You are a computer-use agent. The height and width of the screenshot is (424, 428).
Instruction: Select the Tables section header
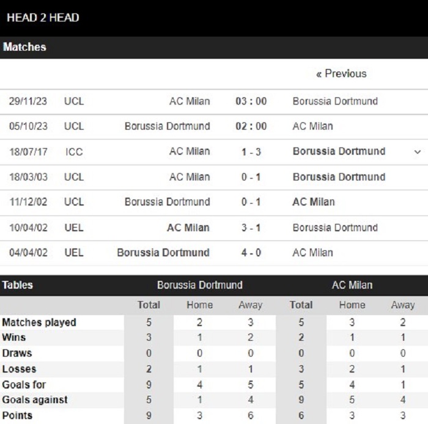tap(18, 285)
